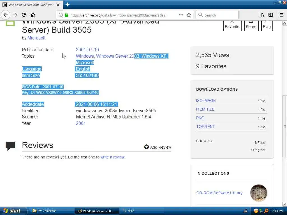The image size is (287, 215).
Task: Click the Add Review label
Action: (x=161, y=147)
